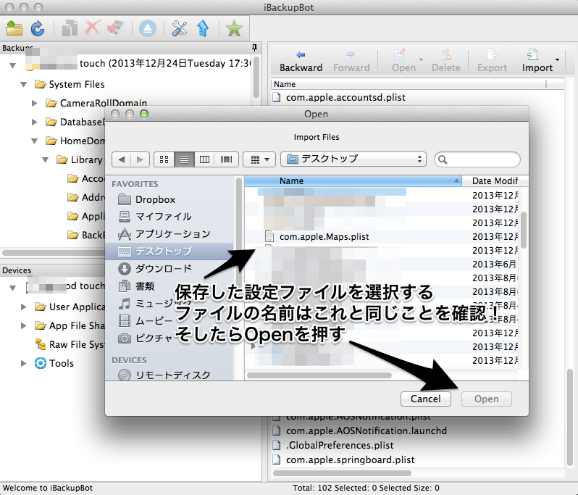Expand the CameraRollDomain folder

pos(34,104)
